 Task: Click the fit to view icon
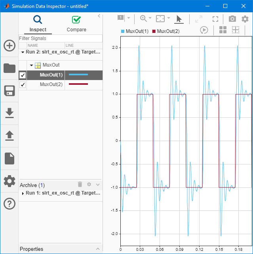click(x=160, y=19)
